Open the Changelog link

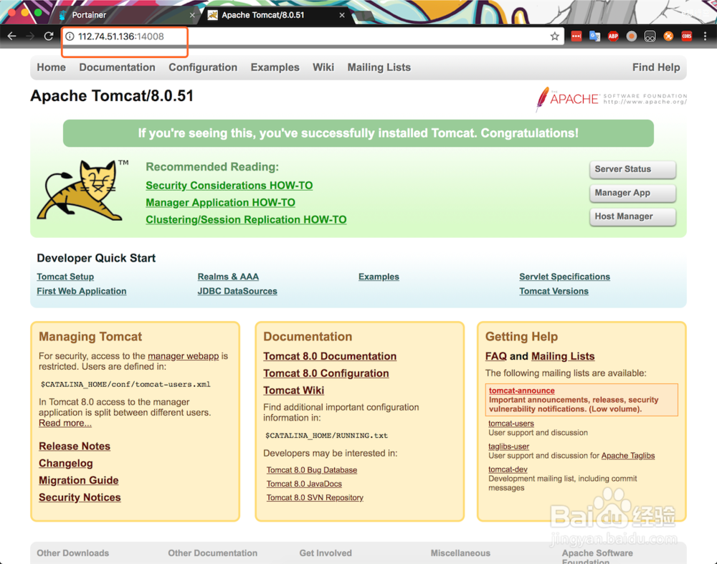click(x=66, y=464)
